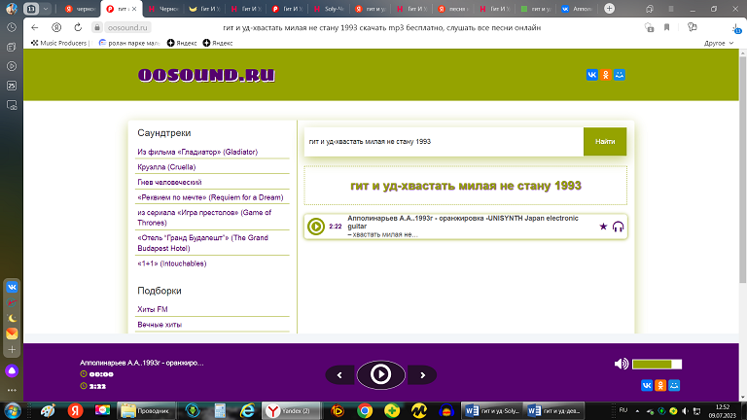Click the song search input field
This screenshot has width=747, height=420.
click(x=444, y=141)
